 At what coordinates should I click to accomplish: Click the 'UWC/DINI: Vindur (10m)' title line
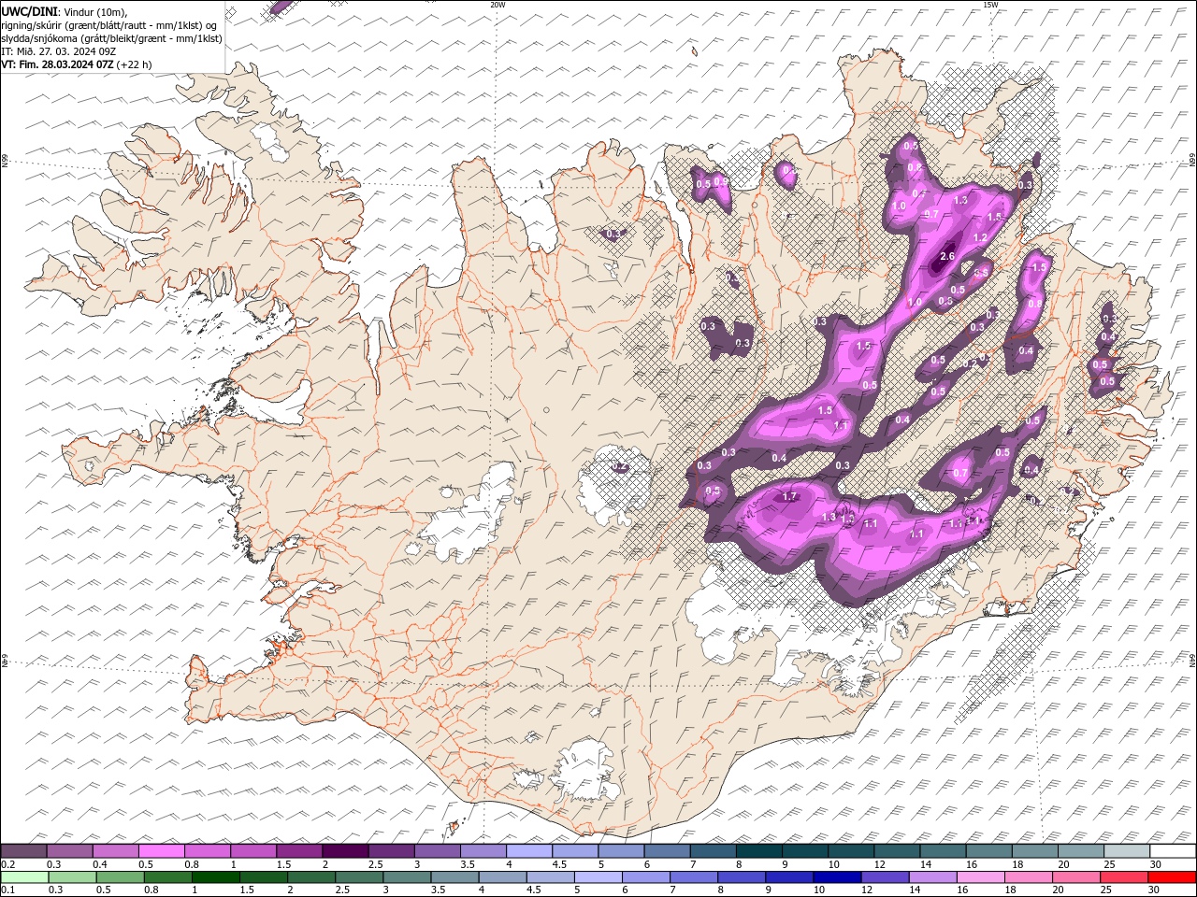64,11
